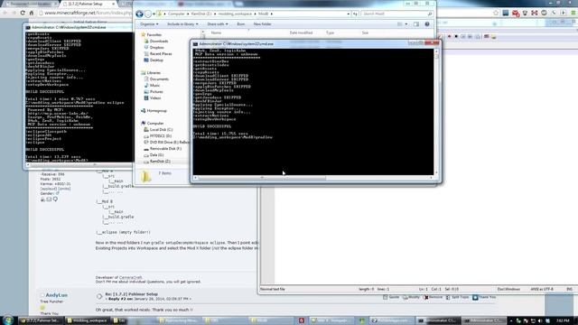Switch to the modding_workspace taskbar button
Viewport: 578px width, 325px height.
coord(89,320)
